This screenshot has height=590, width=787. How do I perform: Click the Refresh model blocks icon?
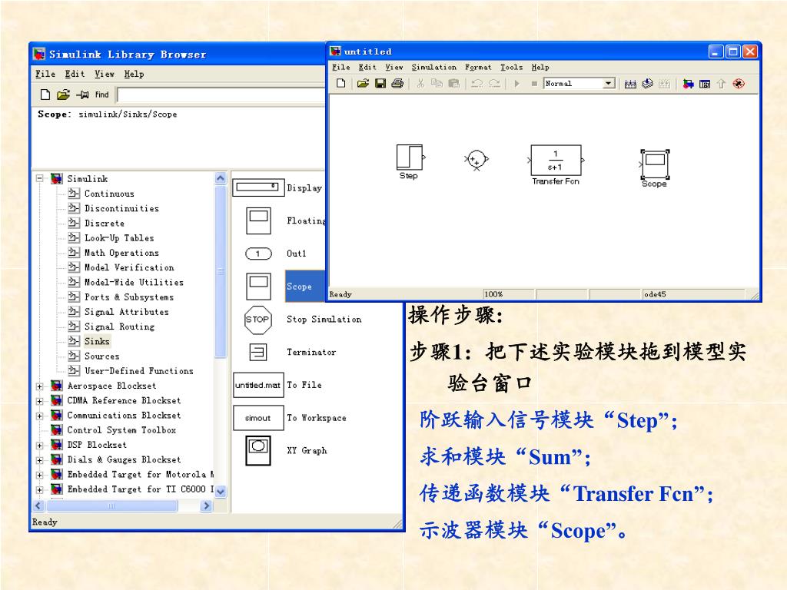(x=647, y=83)
